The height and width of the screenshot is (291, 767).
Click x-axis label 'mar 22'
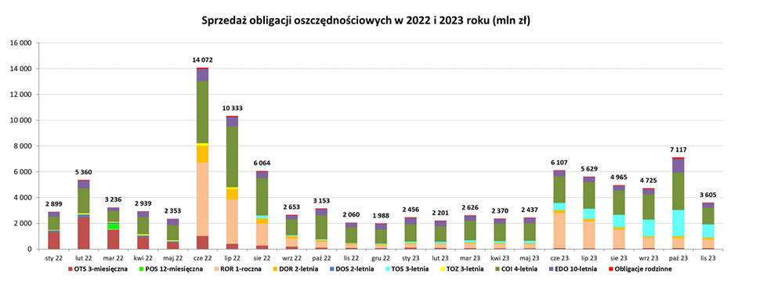tap(113, 258)
